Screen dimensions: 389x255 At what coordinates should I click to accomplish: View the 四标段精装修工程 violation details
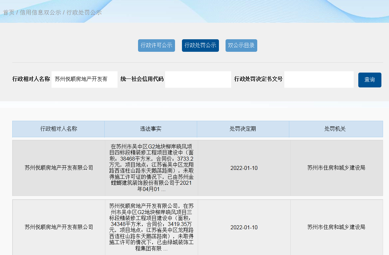tap(151, 168)
